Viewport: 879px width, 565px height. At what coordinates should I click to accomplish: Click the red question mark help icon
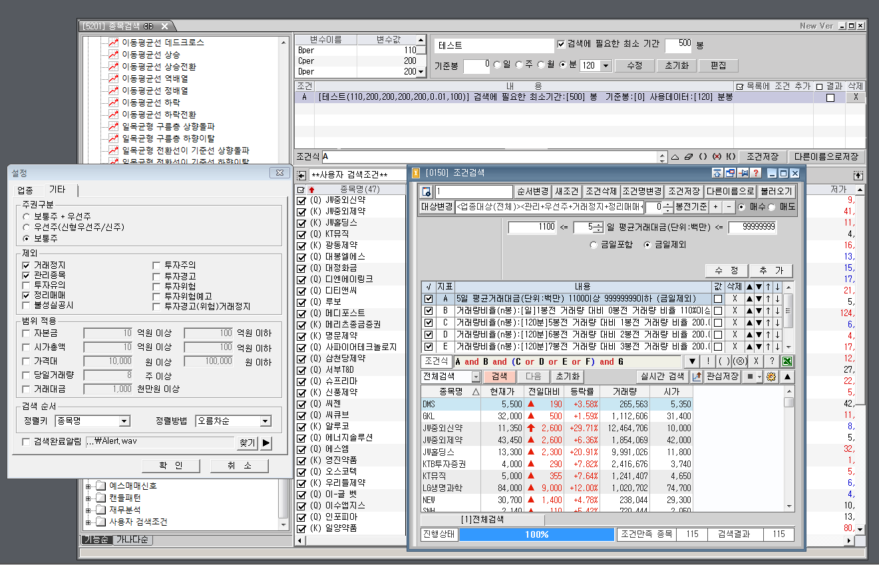pyautogui.click(x=756, y=173)
